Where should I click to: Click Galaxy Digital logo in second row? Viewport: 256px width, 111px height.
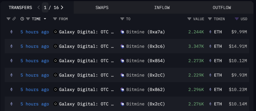pos(55,46)
